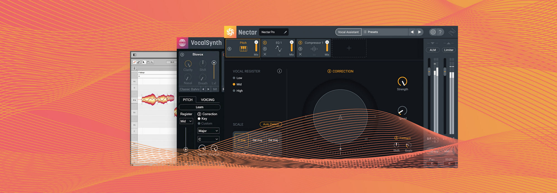The image size is (557, 193).
Task: Open the Presets list
Action: [384, 32]
